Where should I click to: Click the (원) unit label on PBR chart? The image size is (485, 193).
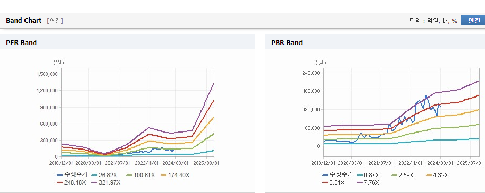321,63
